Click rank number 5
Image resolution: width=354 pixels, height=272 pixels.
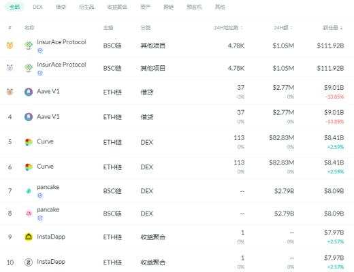(10, 142)
